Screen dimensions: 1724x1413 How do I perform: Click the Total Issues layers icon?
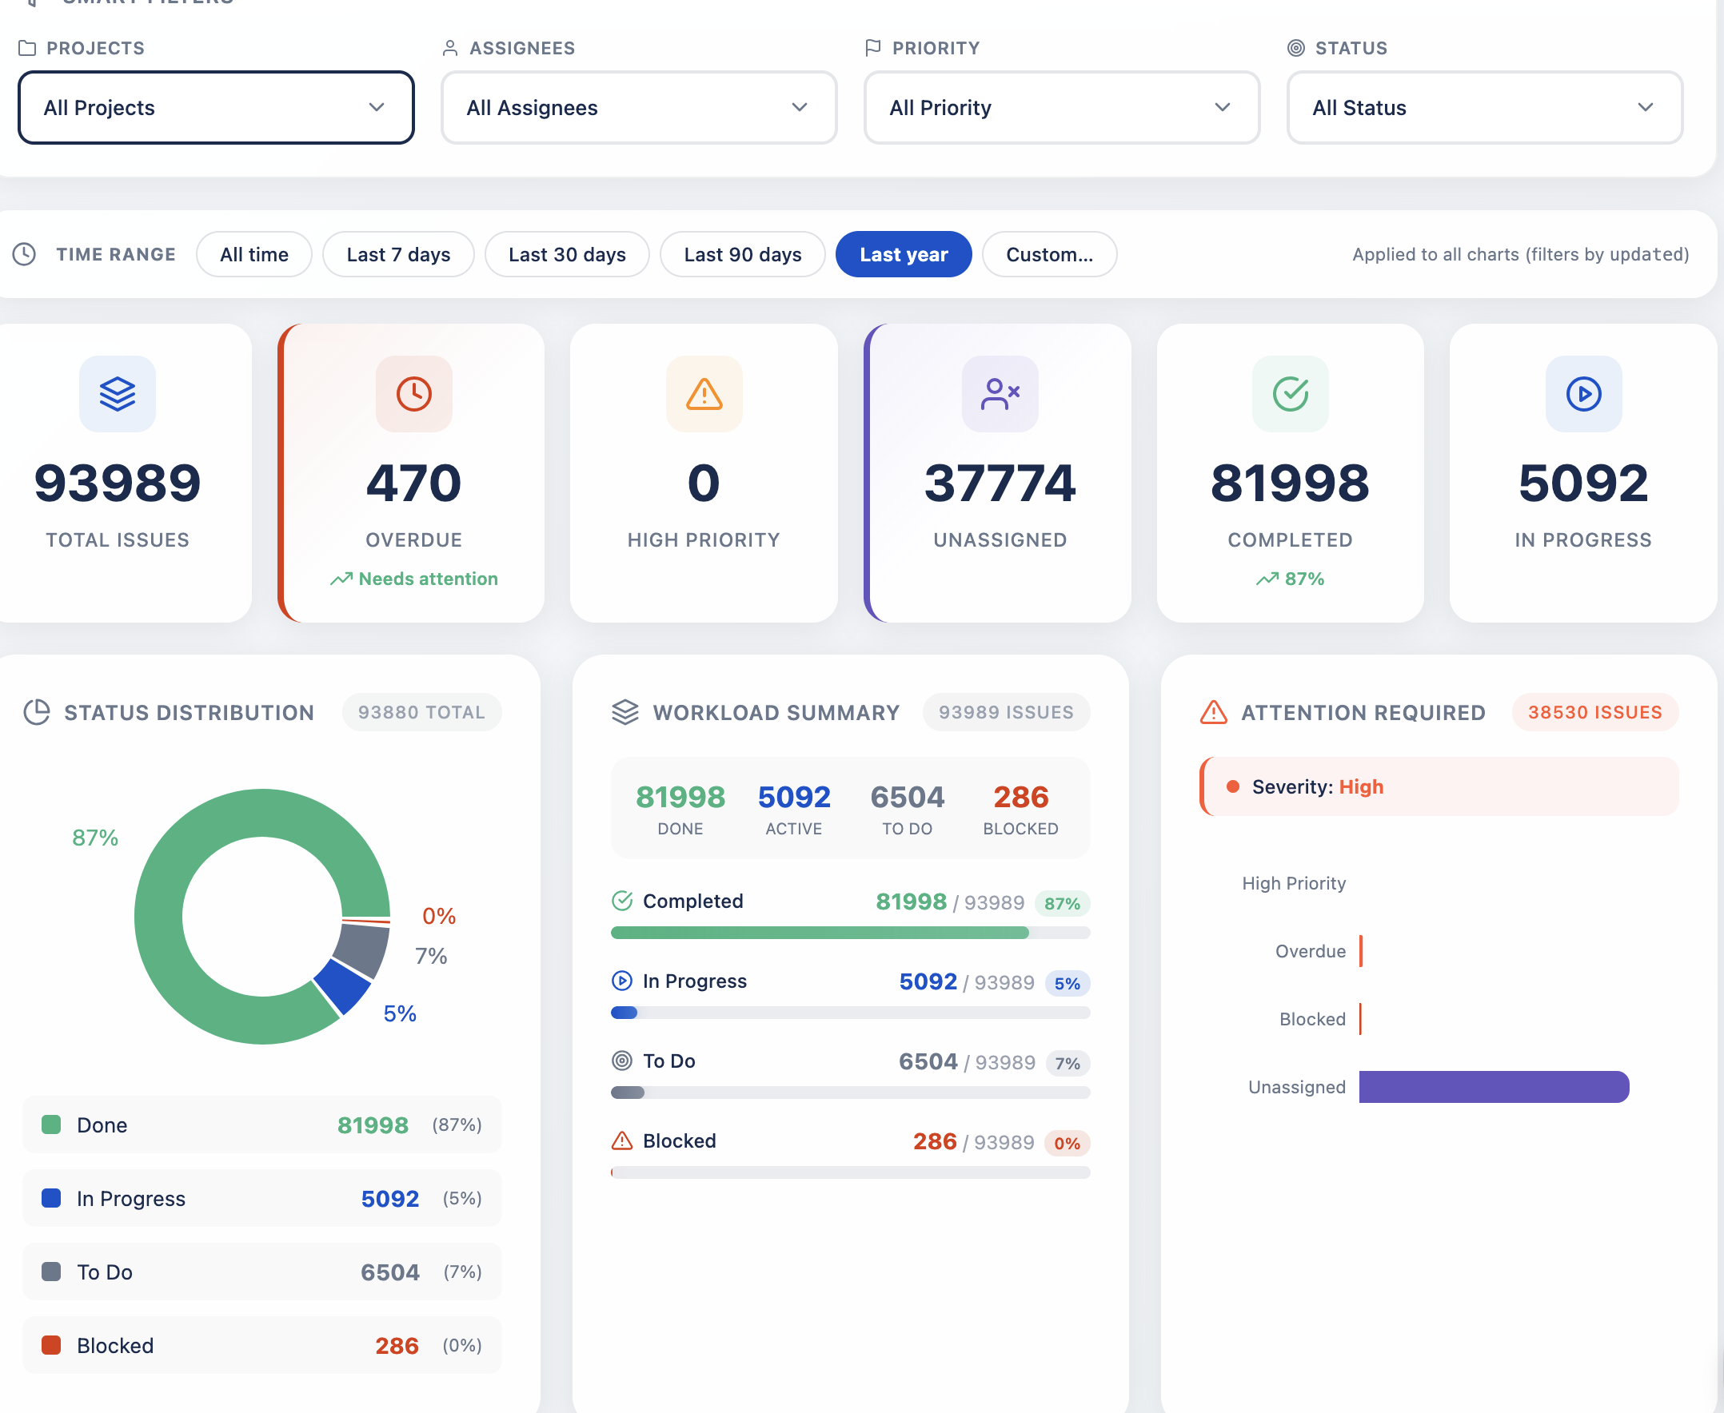[118, 394]
